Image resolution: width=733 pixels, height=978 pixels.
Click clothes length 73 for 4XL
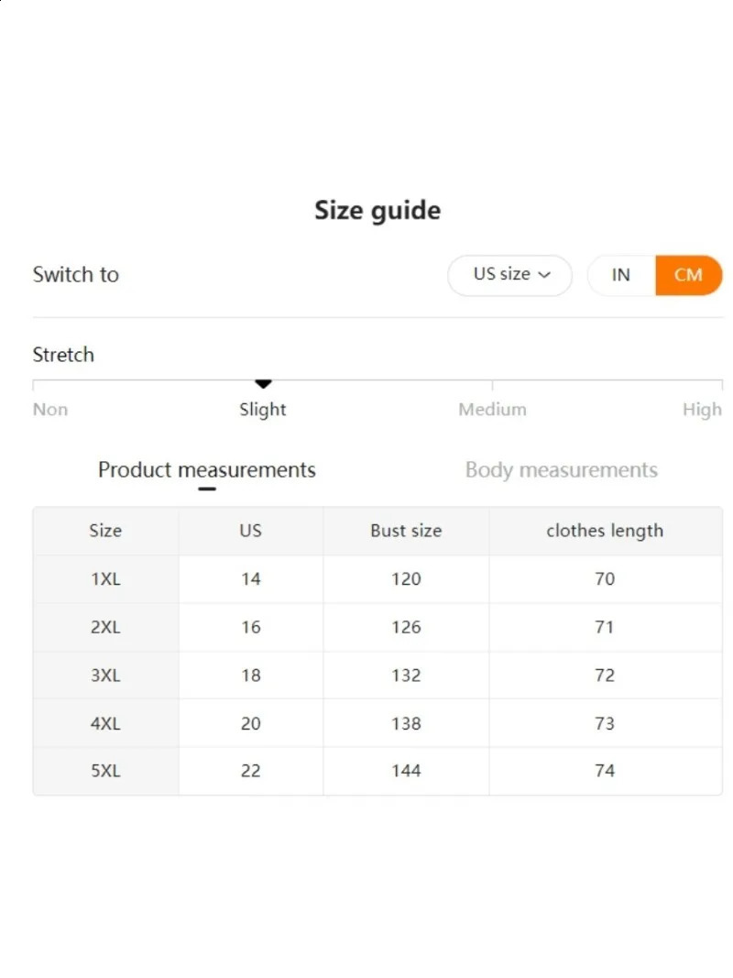tap(605, 723)
